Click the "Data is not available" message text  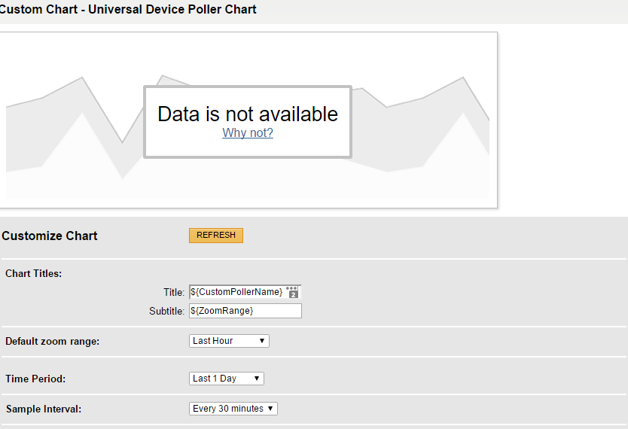248,114
